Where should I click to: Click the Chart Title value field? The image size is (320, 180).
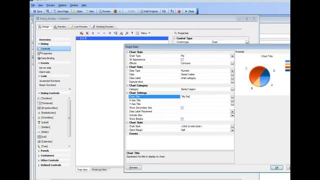point(205,96)
